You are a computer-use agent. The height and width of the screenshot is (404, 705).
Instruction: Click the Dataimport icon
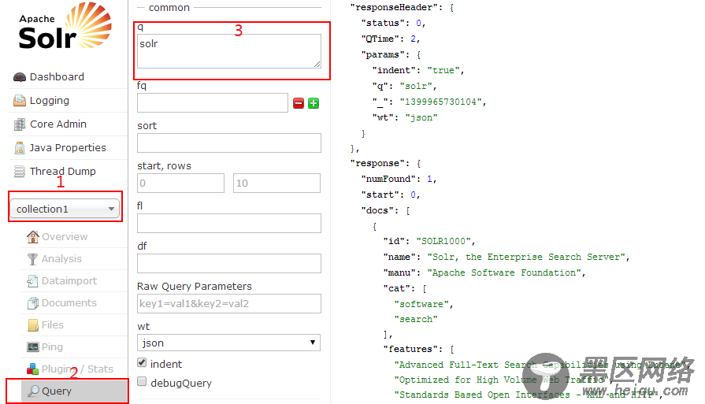pyautogui.click(x=32, y=281)
